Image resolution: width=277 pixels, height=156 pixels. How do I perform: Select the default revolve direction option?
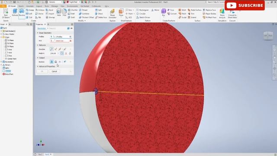[52, 49]
